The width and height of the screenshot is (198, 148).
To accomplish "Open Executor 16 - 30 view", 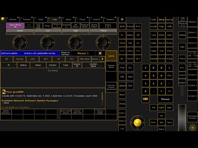I will 192,64.
